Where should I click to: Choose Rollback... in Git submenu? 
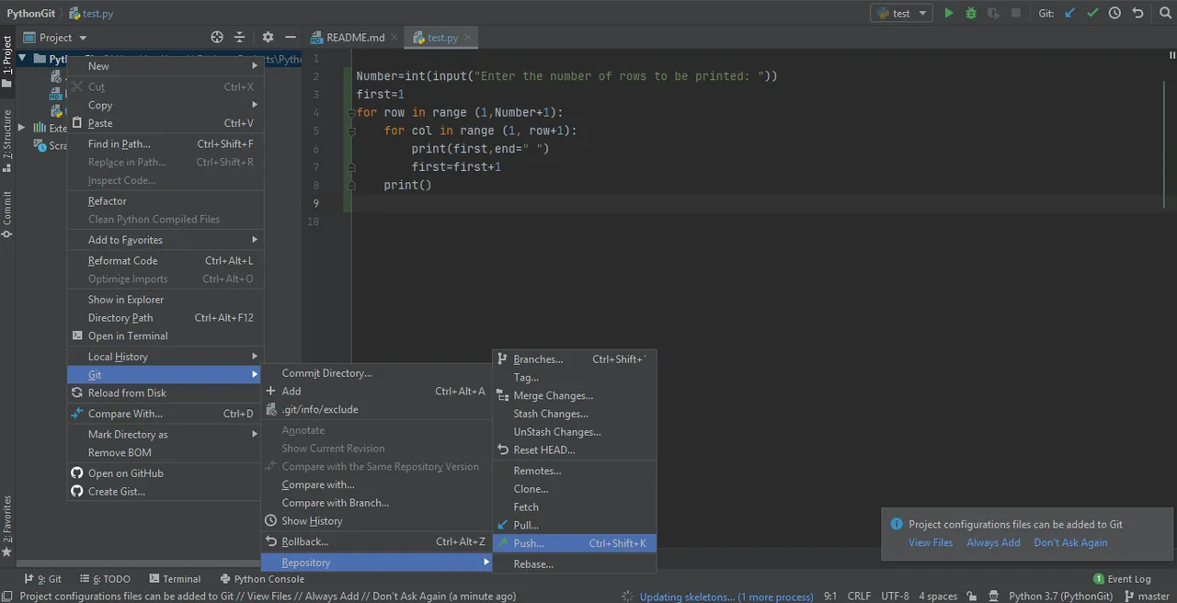pos(377,541)
